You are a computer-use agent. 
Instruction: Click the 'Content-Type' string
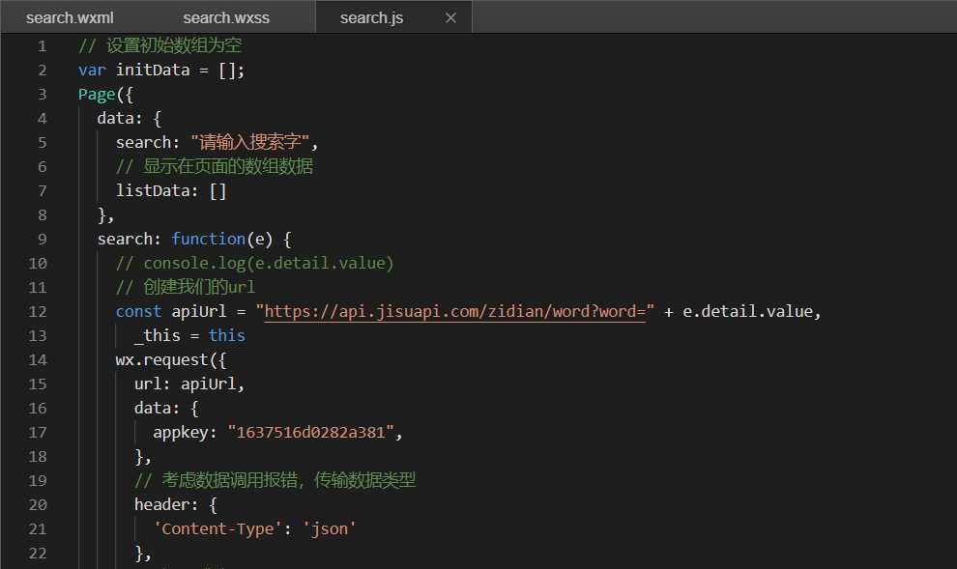pyautogui.click(x=217, y=528)
